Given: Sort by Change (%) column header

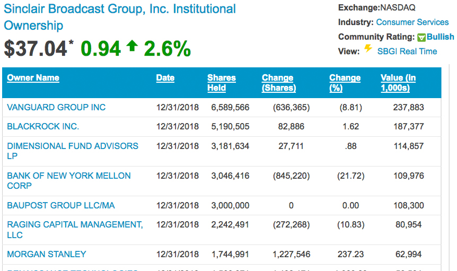Looking at the screenshot, I should pos(345,83).
